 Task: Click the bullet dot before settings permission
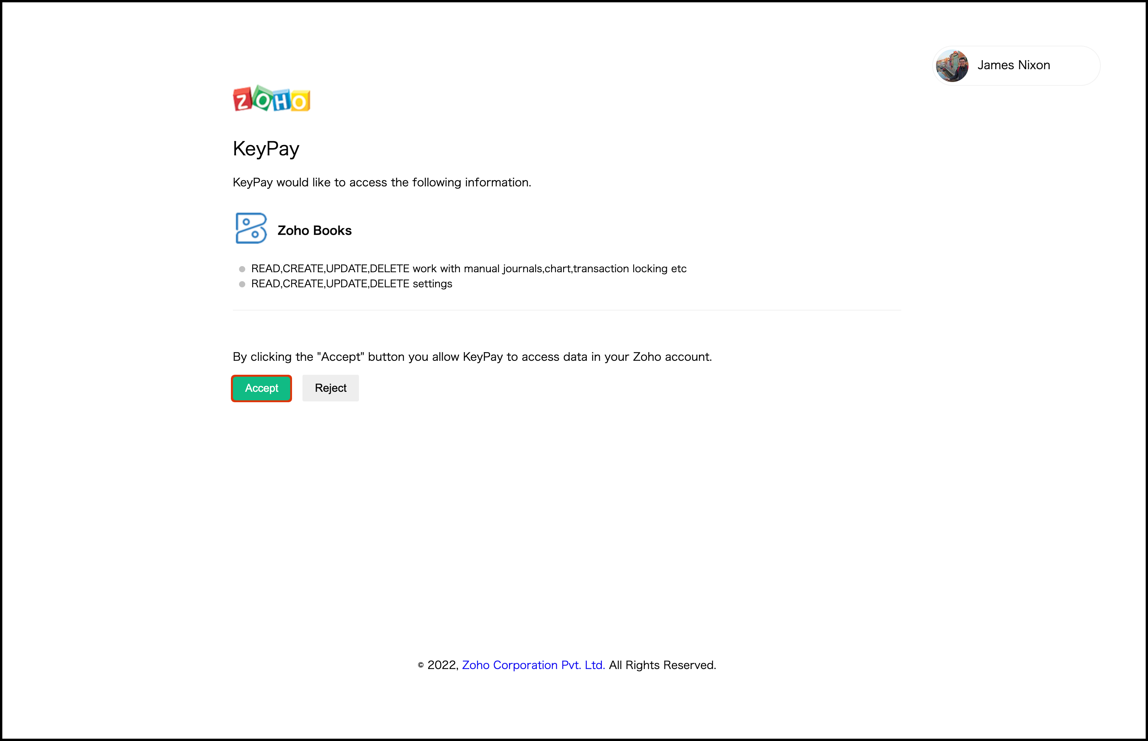(242, 284)
